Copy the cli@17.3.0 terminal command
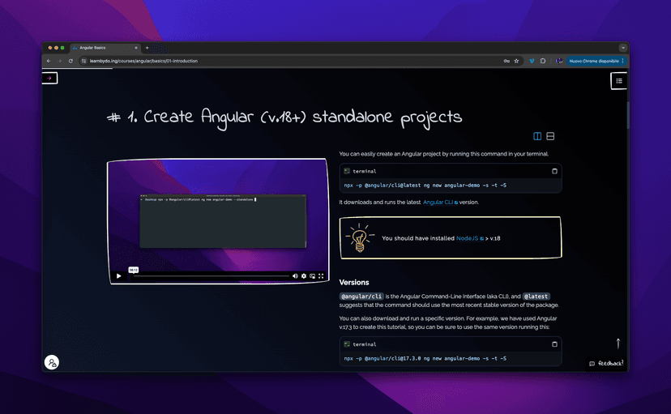Image resolution: width=671 pixels, height=414 pixels. 554,344
